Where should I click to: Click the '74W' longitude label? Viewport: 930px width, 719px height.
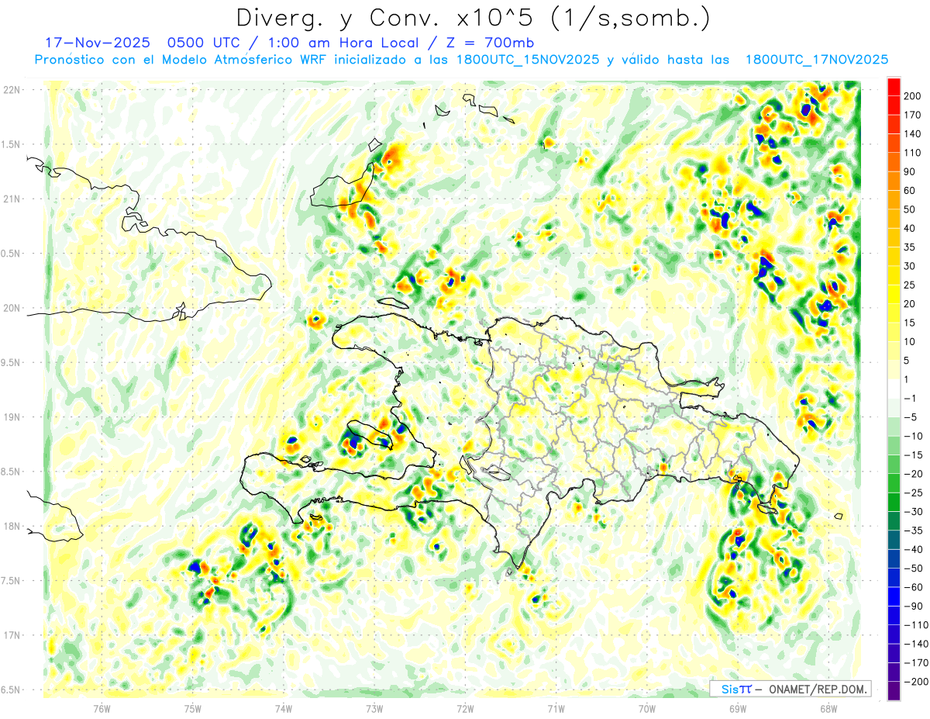pyautogui.click(x=284, y=708)
